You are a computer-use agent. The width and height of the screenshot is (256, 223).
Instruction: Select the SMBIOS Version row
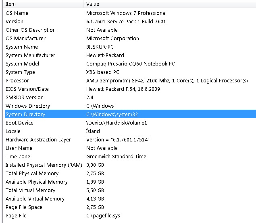tap(24, 98)
